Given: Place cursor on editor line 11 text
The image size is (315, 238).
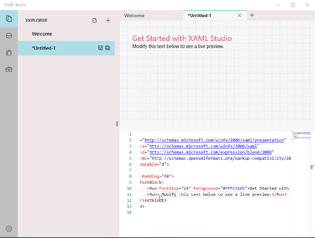Looking at the screenshot, I should point(215,194).
